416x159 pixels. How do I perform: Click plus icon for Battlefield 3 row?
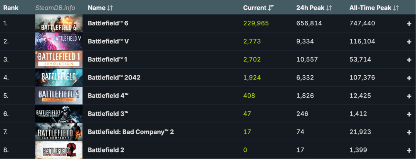(x=409, y=114)
